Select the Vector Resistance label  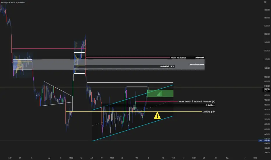pyautogui.click(x=178, y=58)
